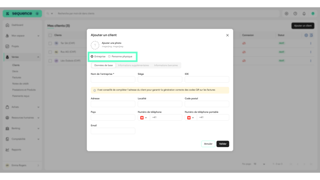Open the clock history icon
The image size is (320, 180).
pos(295,13)
